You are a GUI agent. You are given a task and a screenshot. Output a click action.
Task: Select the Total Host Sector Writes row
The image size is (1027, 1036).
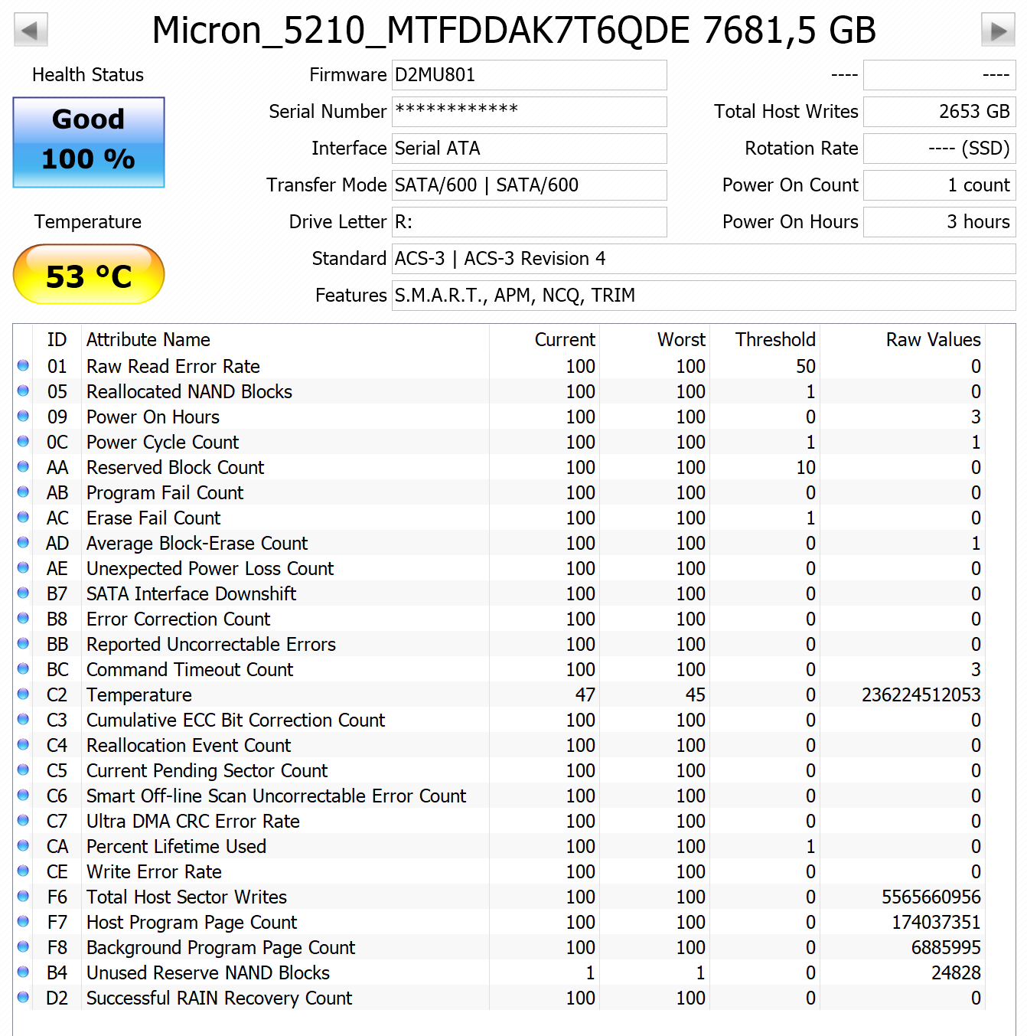187,896
